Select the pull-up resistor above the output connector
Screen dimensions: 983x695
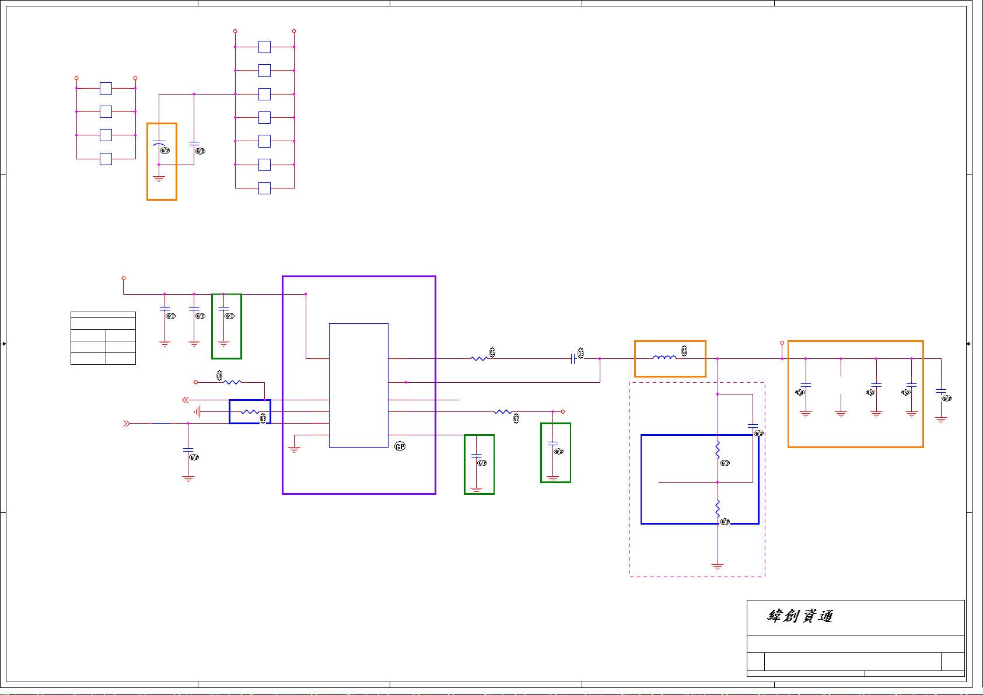pos(233,382)
